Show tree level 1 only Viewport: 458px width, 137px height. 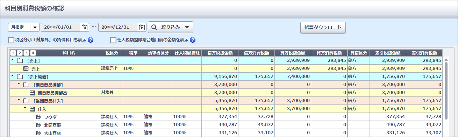pos(13,53)
